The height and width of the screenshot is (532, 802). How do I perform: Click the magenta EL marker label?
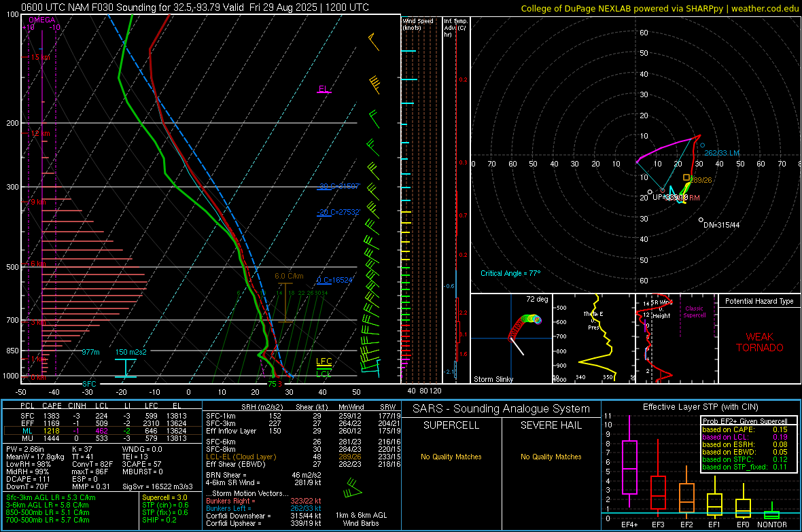tap(324, 88)
